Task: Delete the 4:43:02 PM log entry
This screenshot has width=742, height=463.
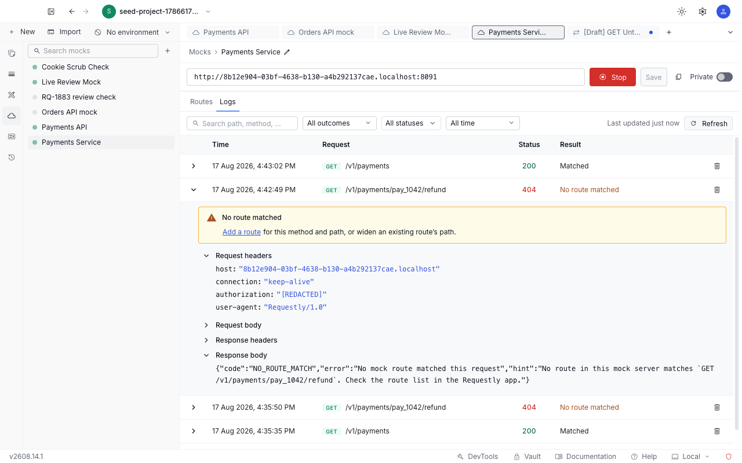Action: click(717, 166)
